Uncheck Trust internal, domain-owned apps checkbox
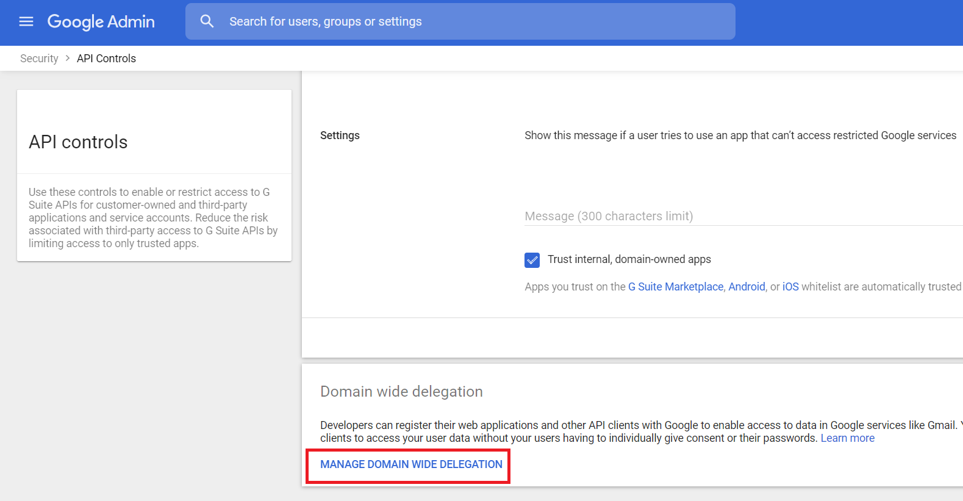This screenshot has width=963, height=501. coord(532,260)
